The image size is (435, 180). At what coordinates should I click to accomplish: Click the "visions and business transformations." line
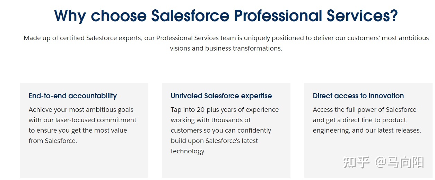coord(226,48)
